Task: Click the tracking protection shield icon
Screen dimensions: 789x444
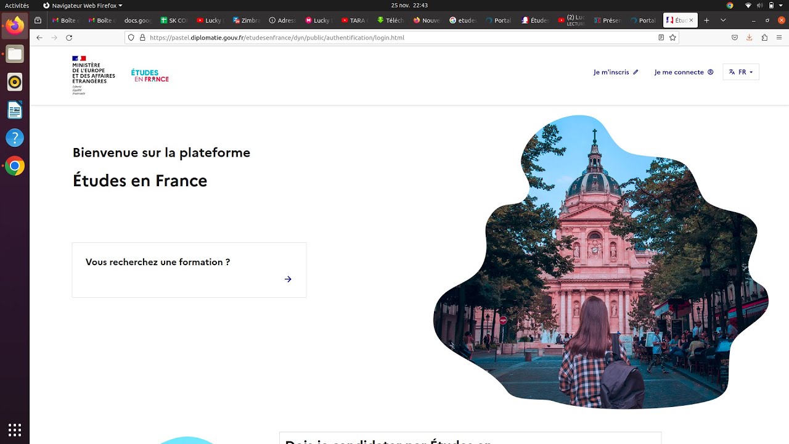Action: click(x=131, y=38)
